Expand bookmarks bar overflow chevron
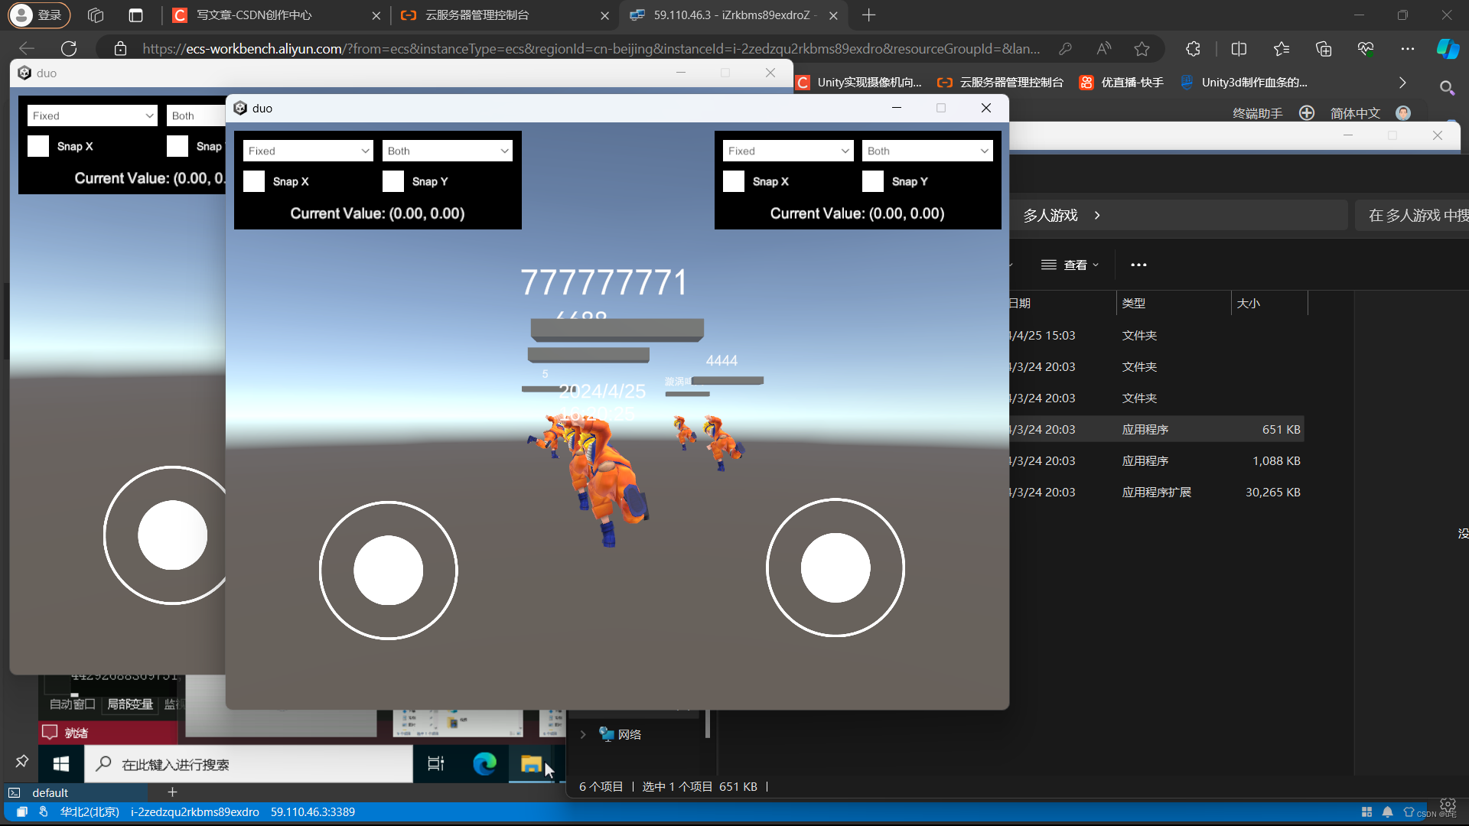 tap(1402, 83)
